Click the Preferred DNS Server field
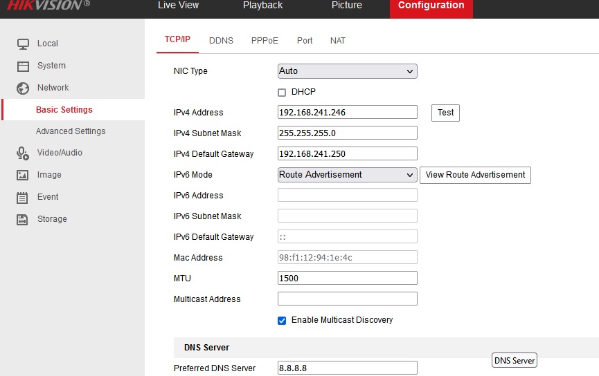The height and width of the screenshot is (376, 599). pyautogui.click(x=347, y=368)
